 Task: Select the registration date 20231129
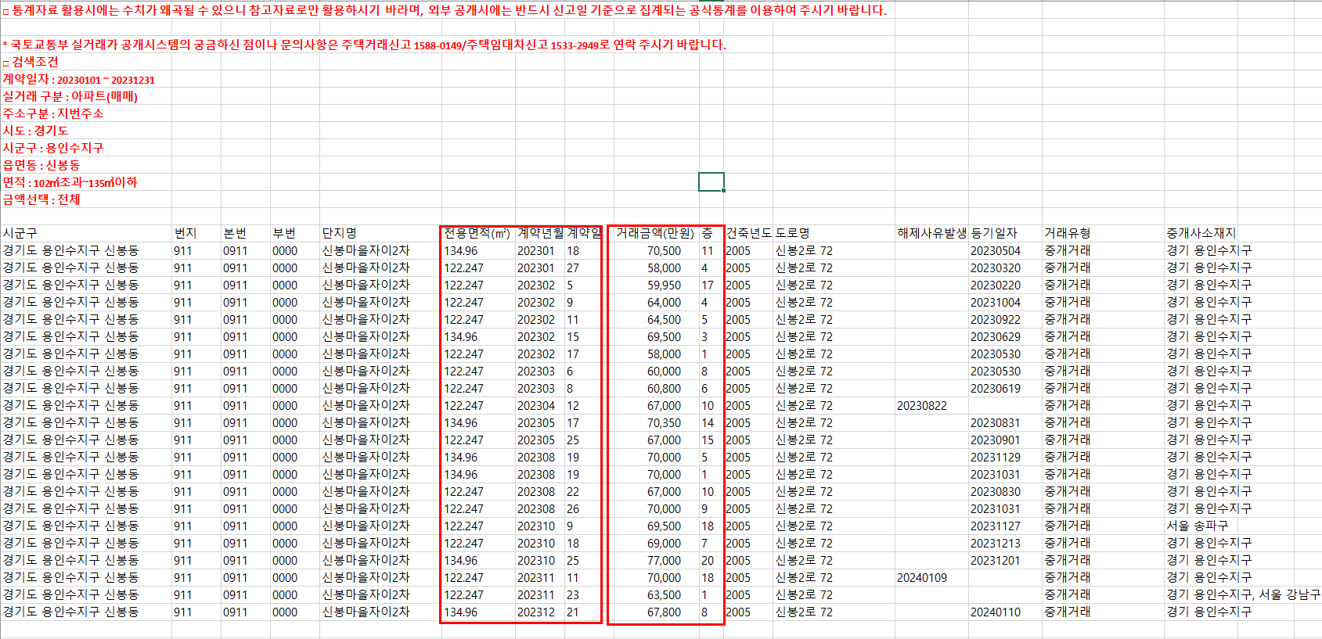[x=1005, y=458]
